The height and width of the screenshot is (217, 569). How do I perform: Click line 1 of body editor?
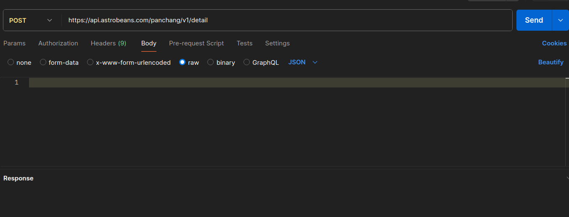pyautogui.click(x=294, y=82)
